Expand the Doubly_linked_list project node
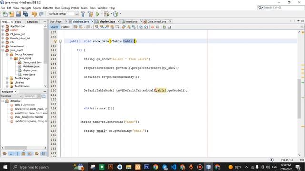 3,38
